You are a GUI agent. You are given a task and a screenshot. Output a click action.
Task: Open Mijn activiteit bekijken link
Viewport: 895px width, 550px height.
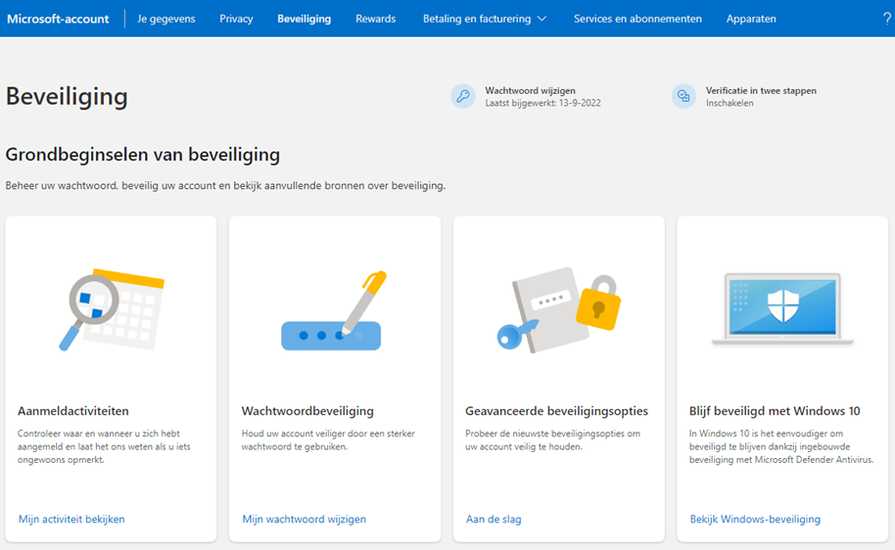point(71,520)
